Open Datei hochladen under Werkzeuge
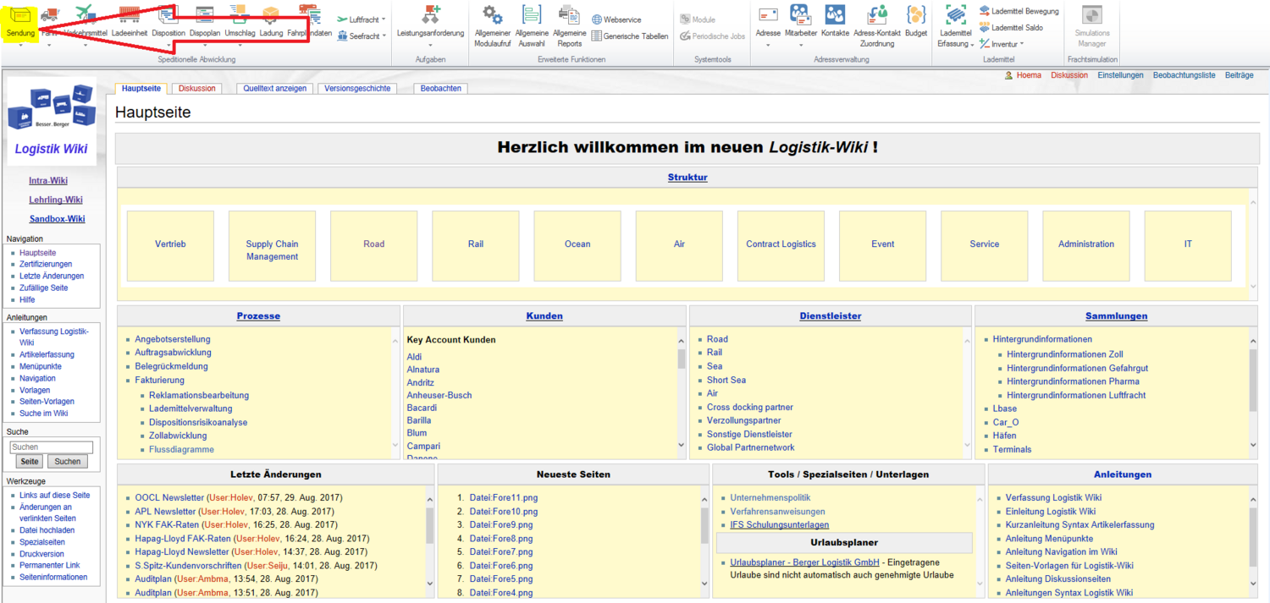Viewport: 1270px width, 603px height. point(47,530)
